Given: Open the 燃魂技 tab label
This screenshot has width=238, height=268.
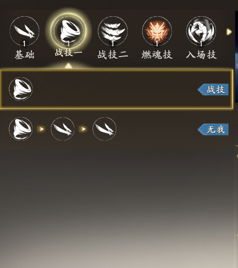Looking at the screenshot, I should tap(157, 55).
